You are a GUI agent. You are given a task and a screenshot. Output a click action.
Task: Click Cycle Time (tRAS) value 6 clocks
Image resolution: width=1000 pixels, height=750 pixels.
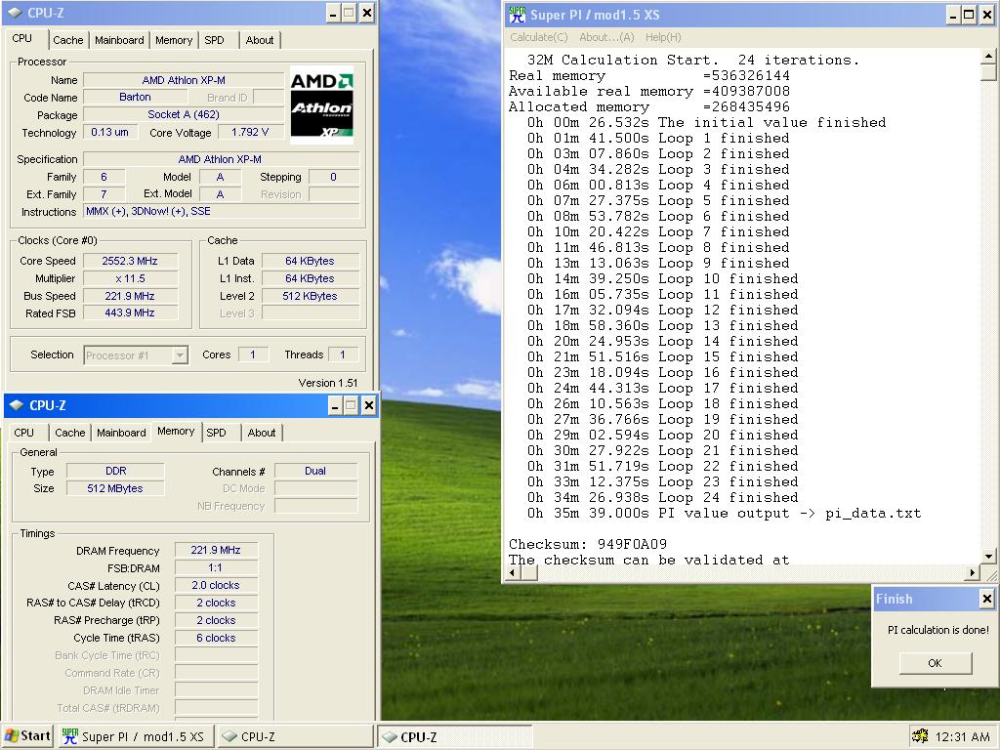pos(216,638)
